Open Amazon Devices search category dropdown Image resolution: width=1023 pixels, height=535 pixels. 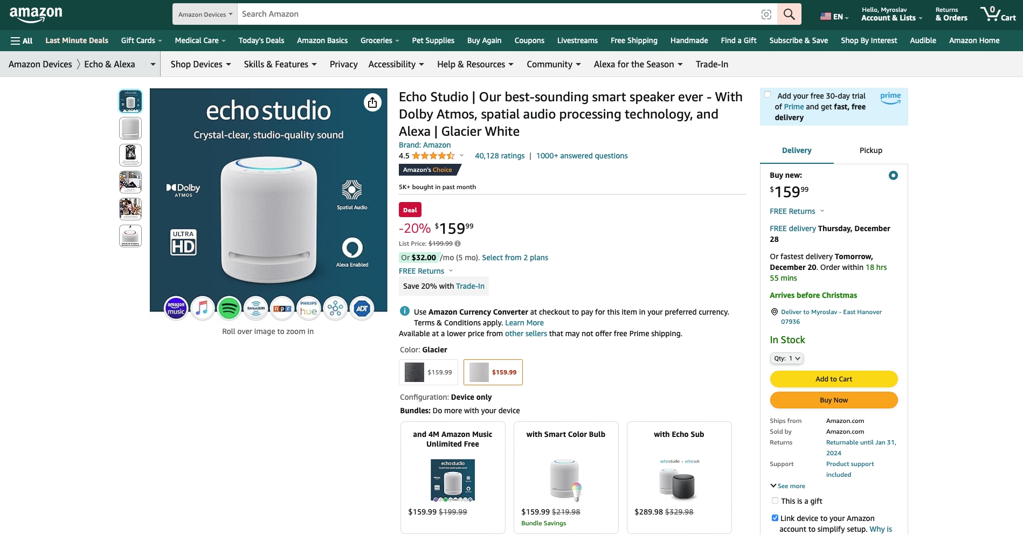205,15
